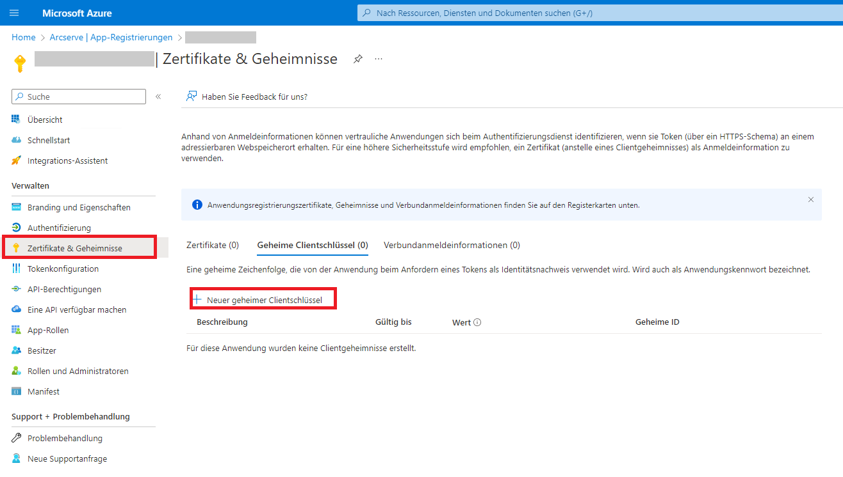Click the info icon next to Wert
This screenshot has height=477, width=843.
click(x=477, y=322)
